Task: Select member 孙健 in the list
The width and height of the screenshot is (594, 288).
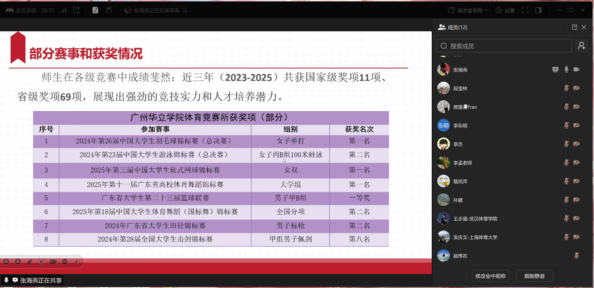Action: coord(512,200)
